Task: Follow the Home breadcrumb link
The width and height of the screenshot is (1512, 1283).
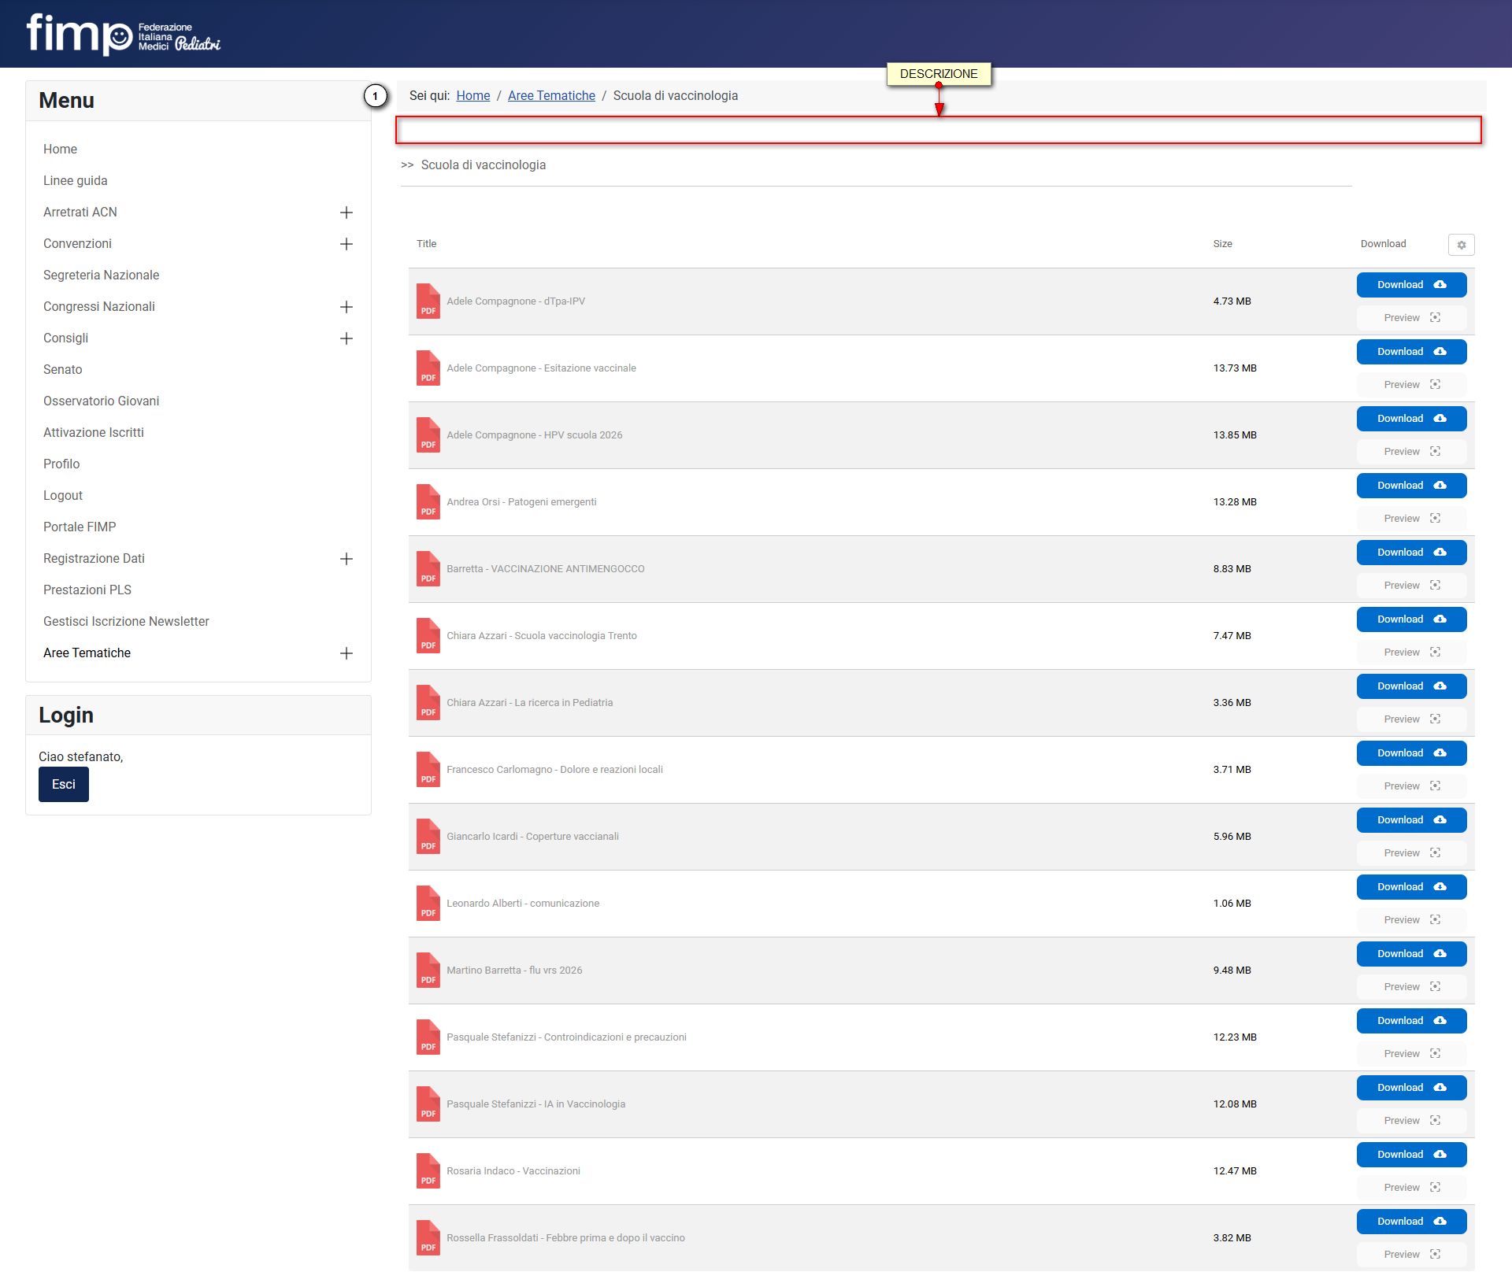Action: click(x=473, y=95)
